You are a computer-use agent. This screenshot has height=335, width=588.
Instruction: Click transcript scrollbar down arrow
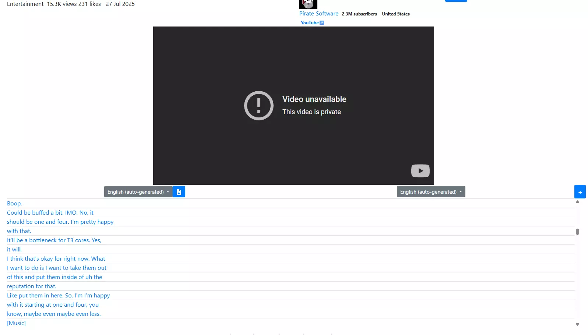coord(577,324)
